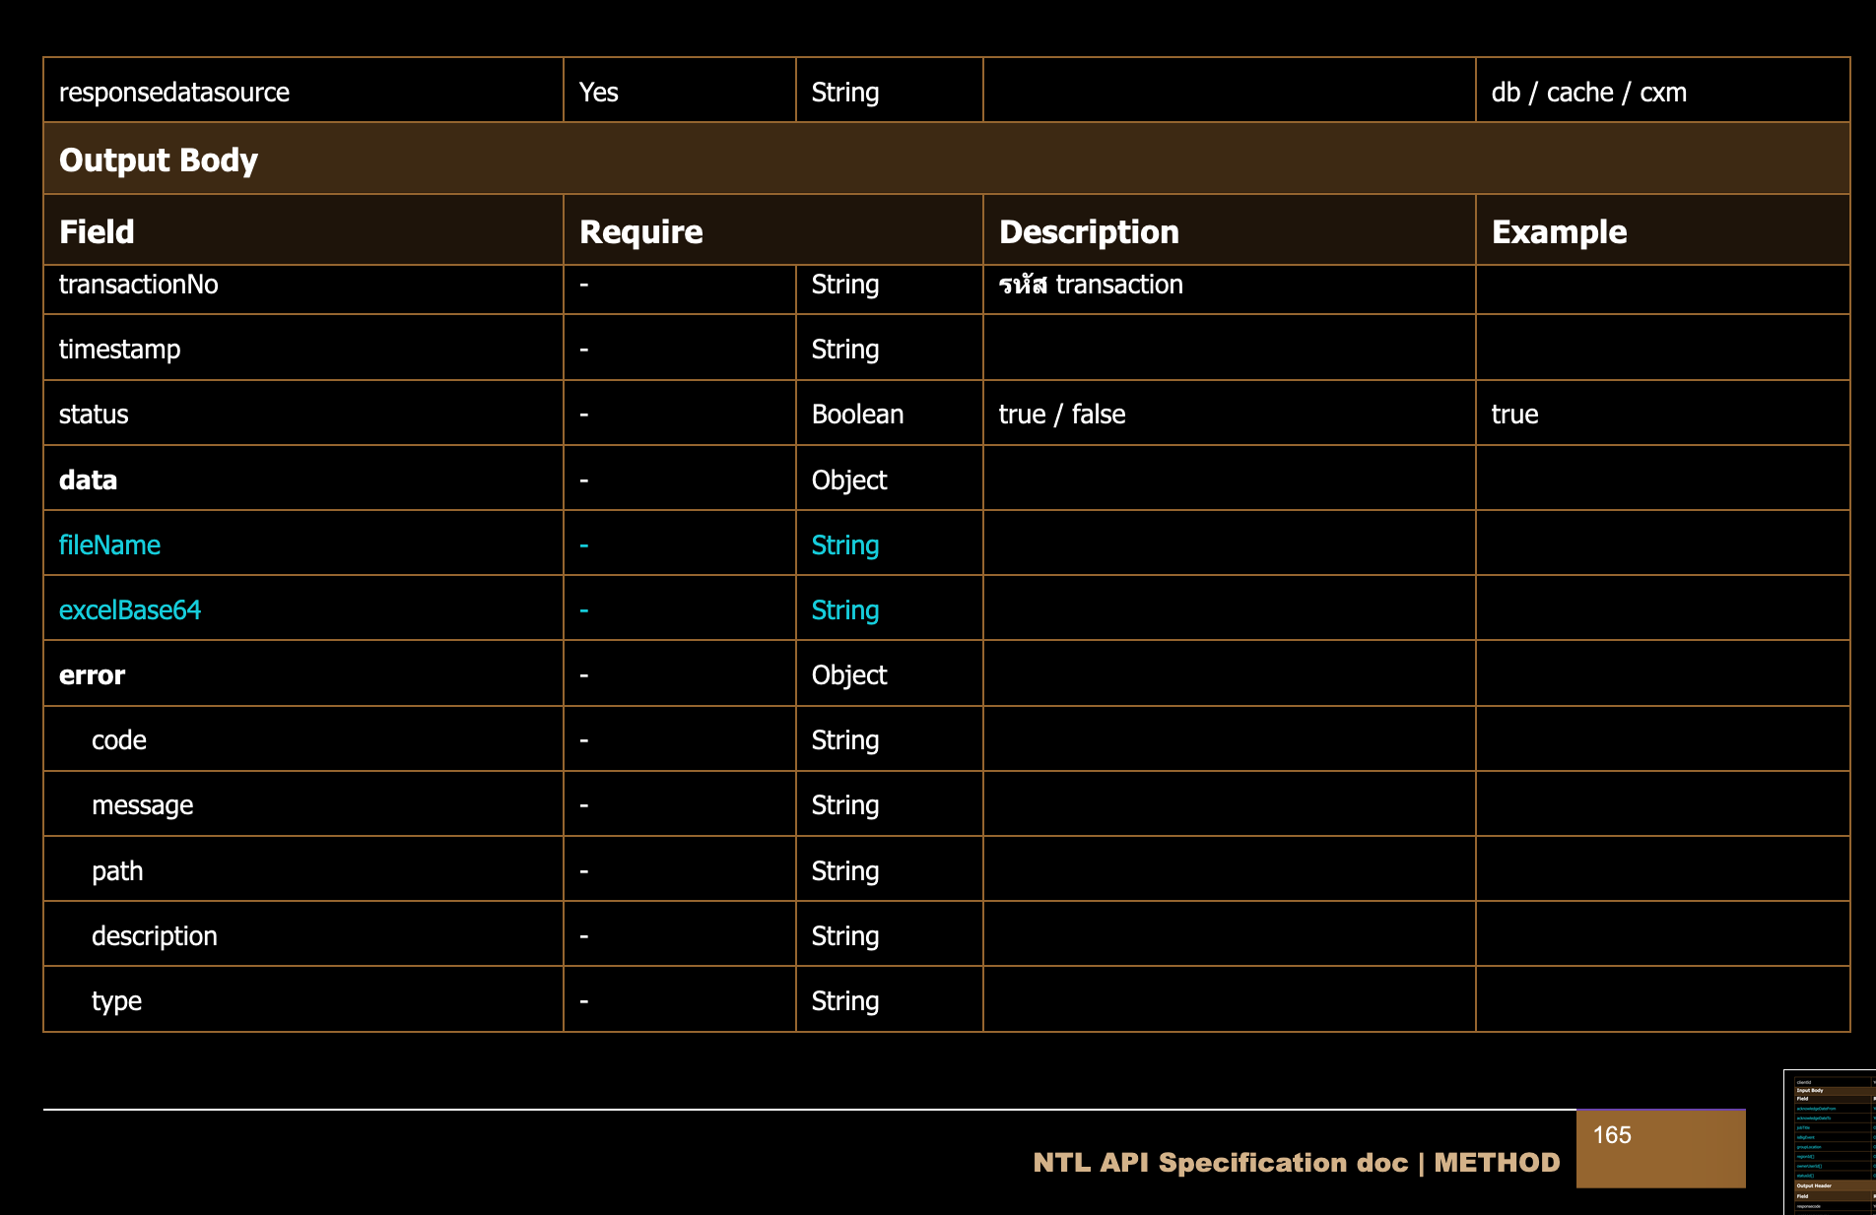The height and width of the screenshot is (1215, 1876).
Task: Select the message field under error
Action: tap(142, 805)
